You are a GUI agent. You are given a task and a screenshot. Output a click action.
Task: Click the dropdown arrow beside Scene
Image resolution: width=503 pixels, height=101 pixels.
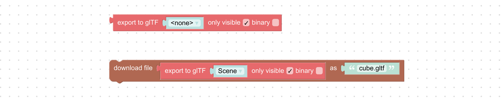pos(240,71)
